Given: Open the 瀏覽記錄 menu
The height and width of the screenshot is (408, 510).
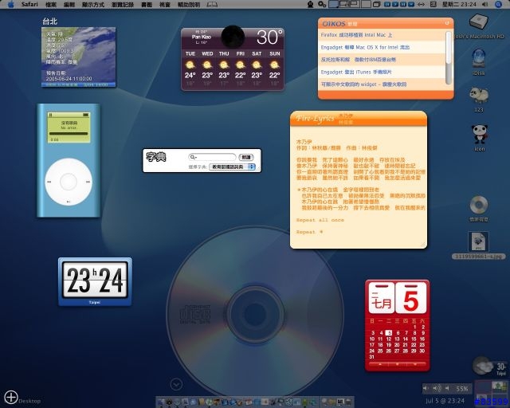Looking at the screenshot, I should (123, 5).
